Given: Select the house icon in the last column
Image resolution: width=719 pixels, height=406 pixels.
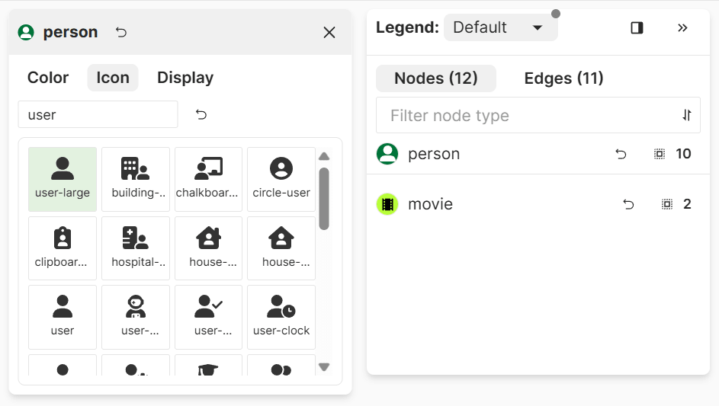Looking at the screenshot, I should pos(281,248).
